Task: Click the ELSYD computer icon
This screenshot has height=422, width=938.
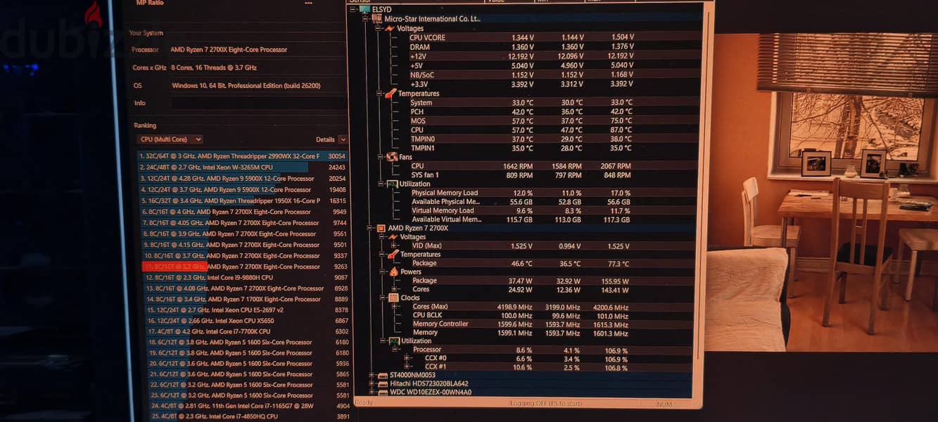Action: click(x=365, y=9)
